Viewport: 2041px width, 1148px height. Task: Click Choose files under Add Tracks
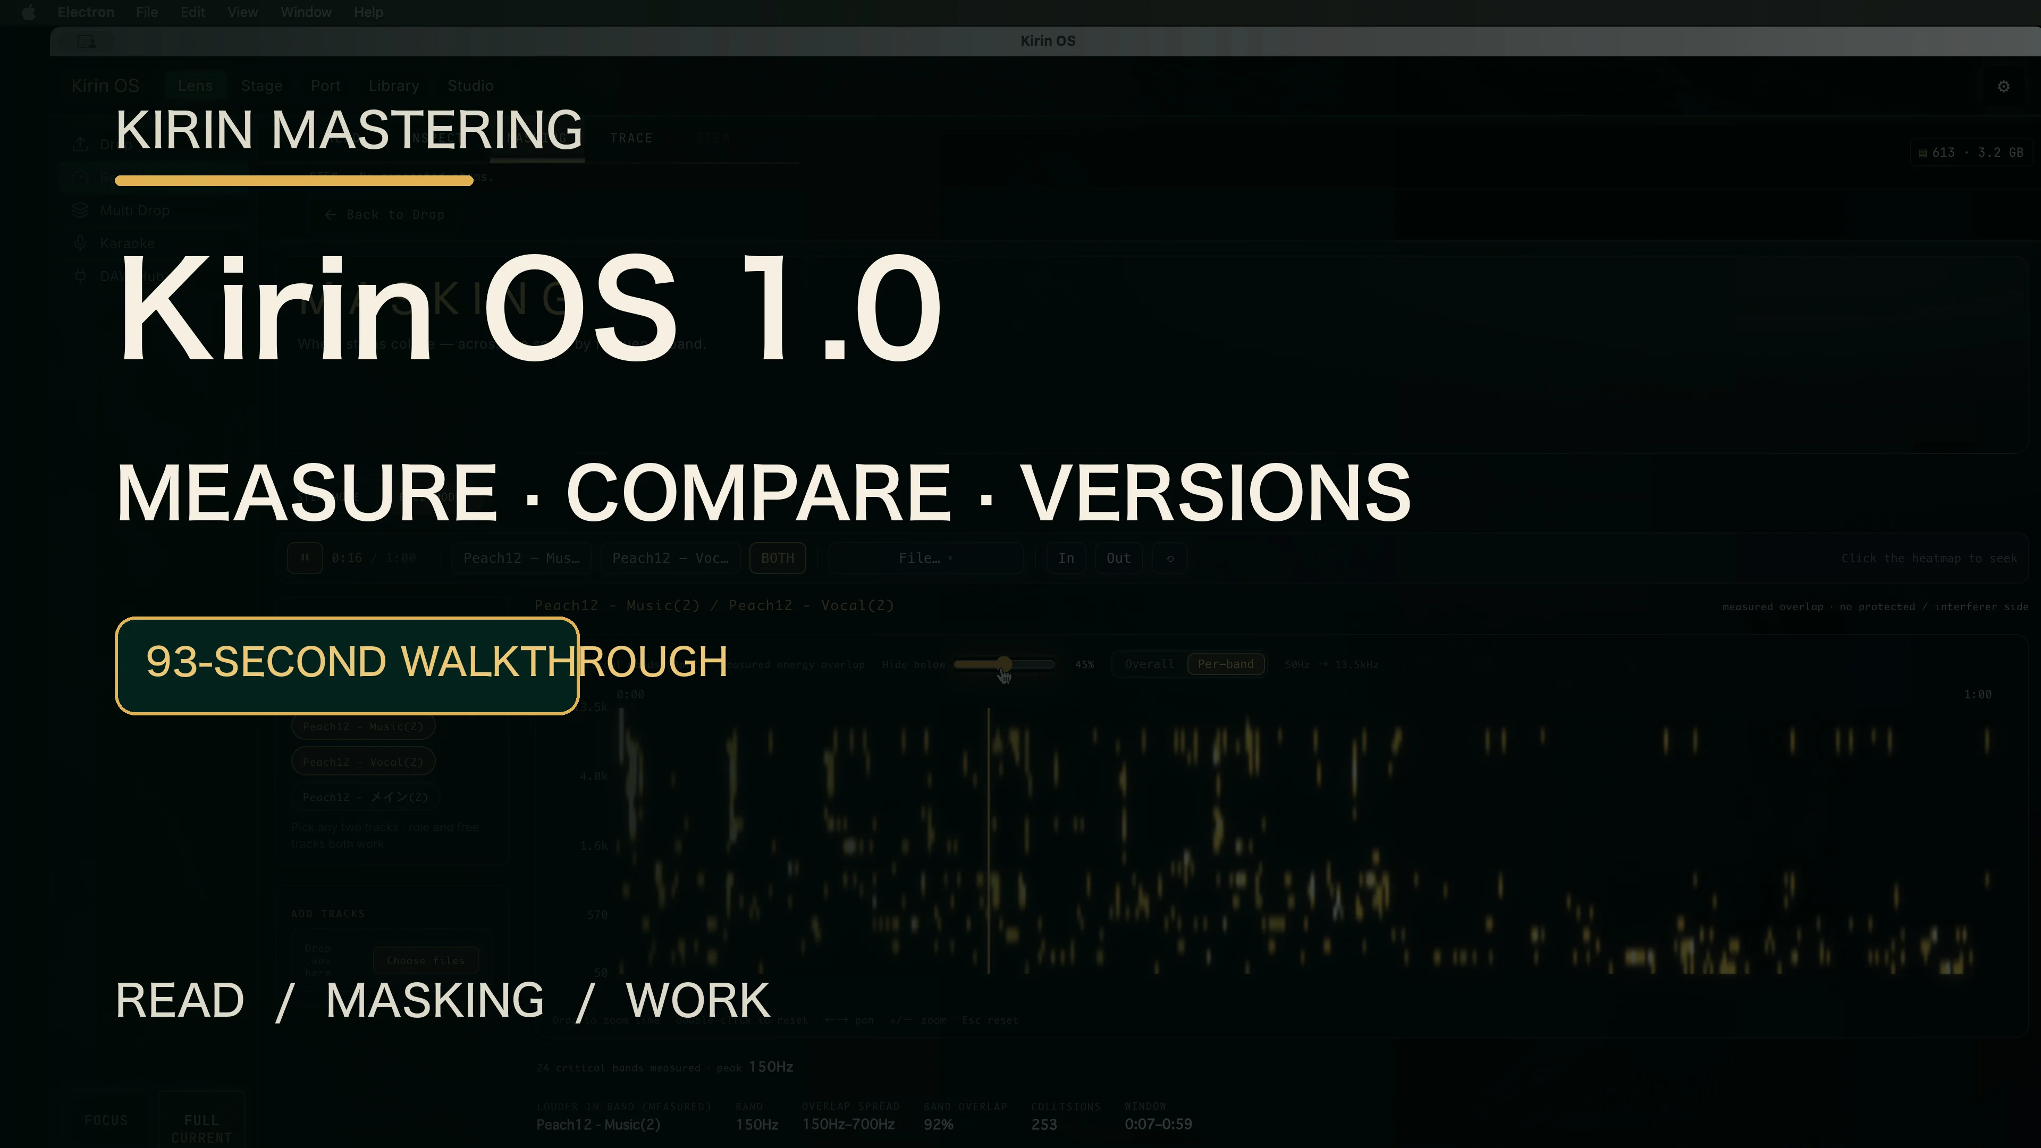(x=426, y=960)
